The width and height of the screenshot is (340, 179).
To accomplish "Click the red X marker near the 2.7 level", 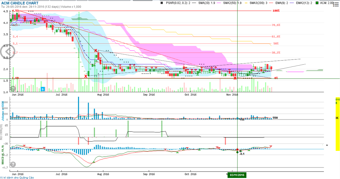I will pyautogui.click(x=96, y=50).
